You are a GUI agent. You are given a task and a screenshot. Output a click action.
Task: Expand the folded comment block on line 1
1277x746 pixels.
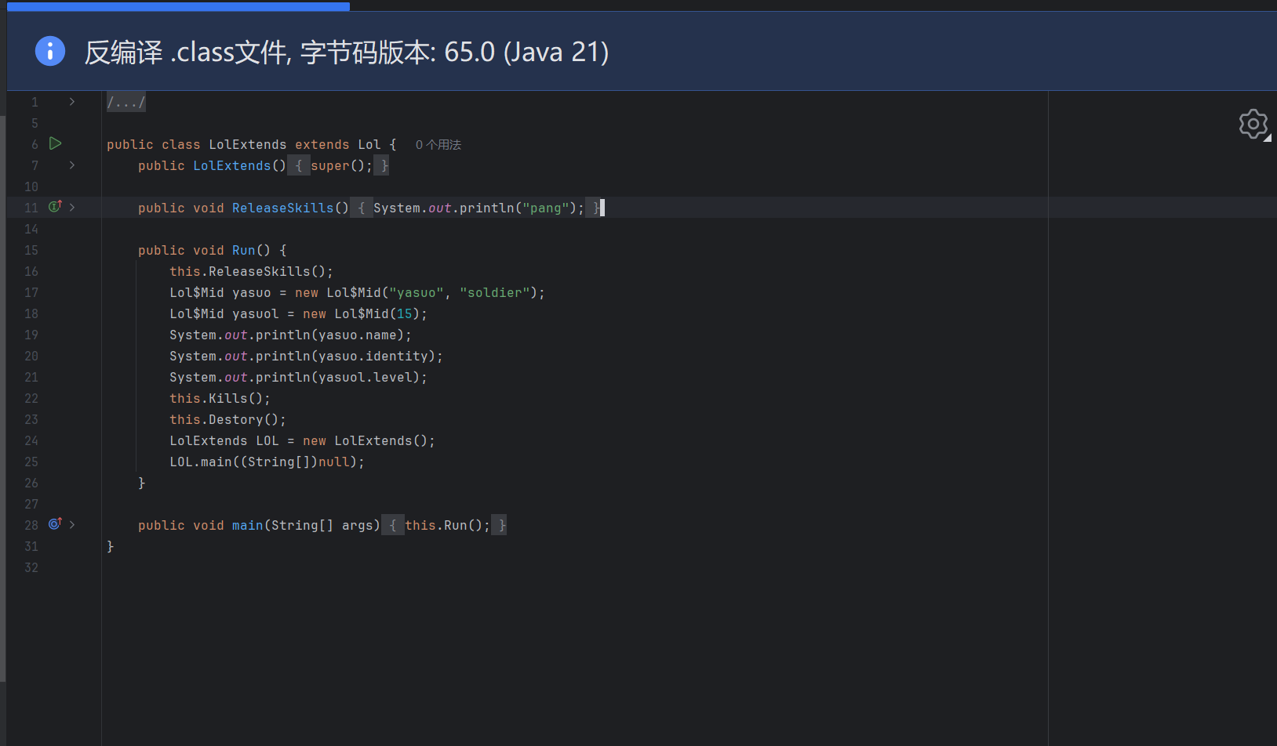[72, 102]
